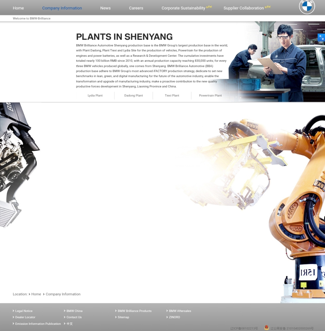Open the Company Information menu
Screen dimensions: 325x331
(x=62, y=8)
